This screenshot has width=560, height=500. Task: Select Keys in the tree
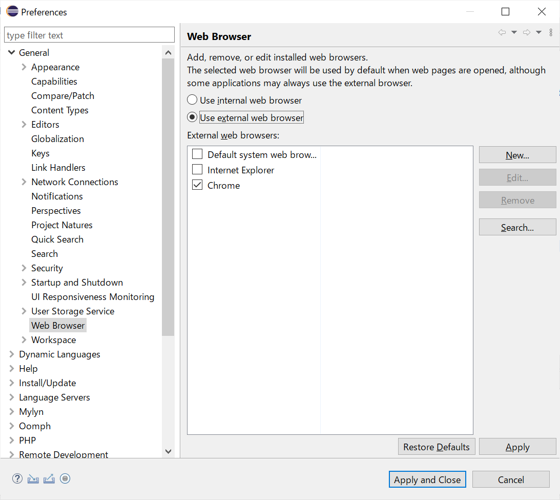point(40,153)
